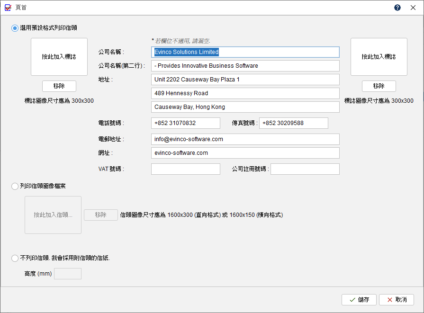Click letterhead size note text 1600x300
Viewport: 424px width, 313px height.
tap(201, 215)
